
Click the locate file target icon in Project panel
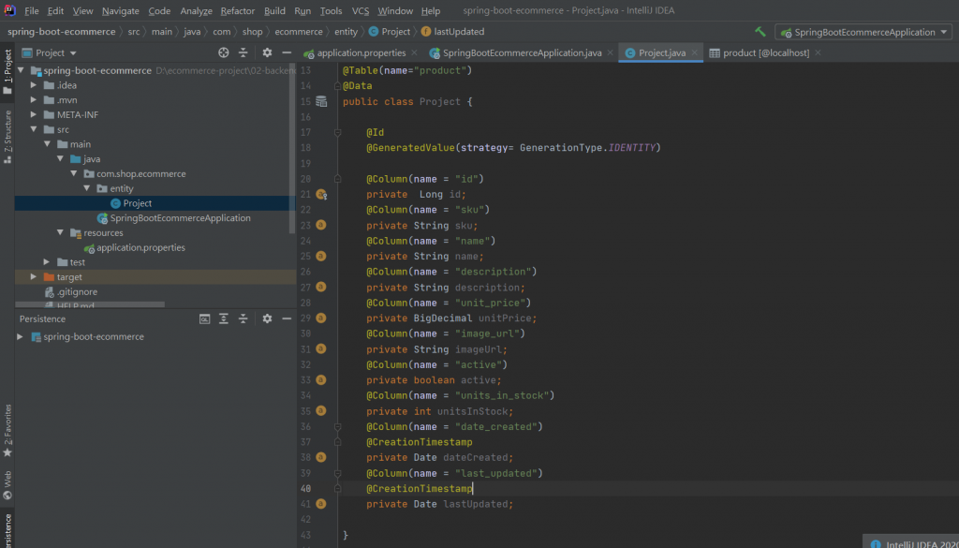point(224,53)
